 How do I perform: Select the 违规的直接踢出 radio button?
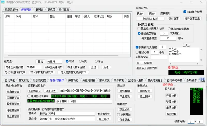coord(169,29)
